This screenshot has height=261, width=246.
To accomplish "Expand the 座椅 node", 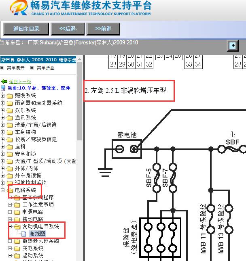I will click(2, 147).
